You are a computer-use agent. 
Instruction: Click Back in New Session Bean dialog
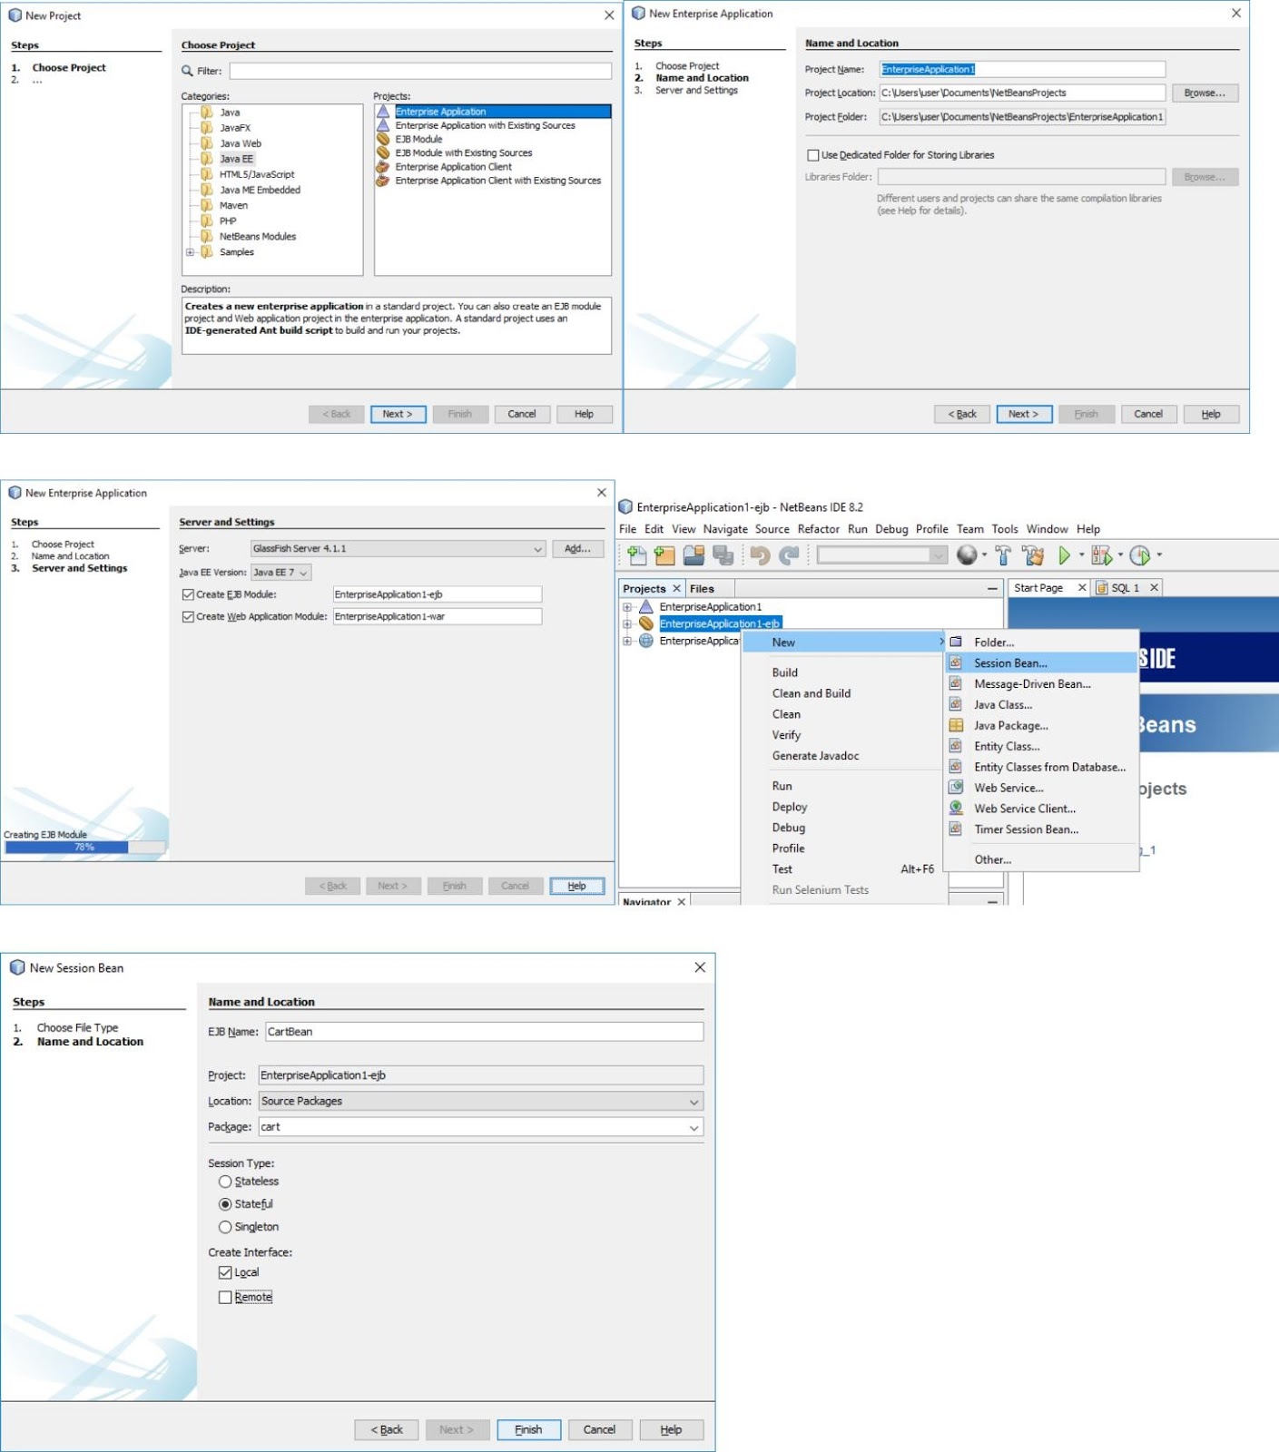[387, 1429]
